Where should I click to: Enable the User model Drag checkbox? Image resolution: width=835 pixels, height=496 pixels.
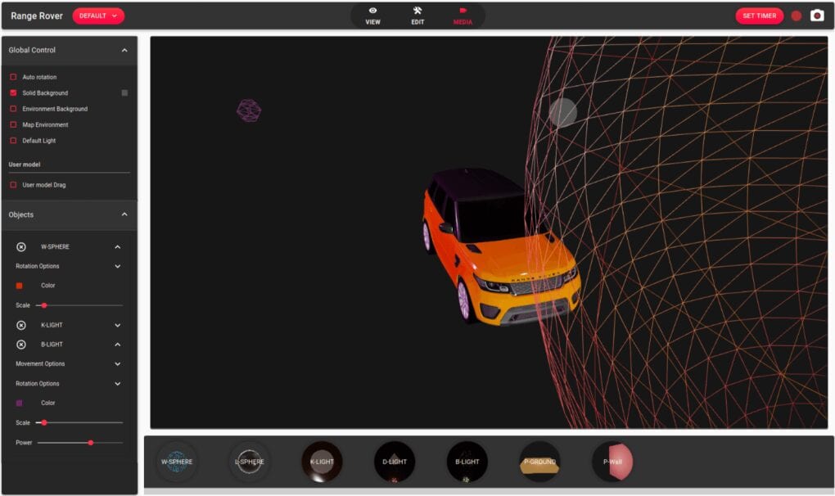(x=13, y=185)
